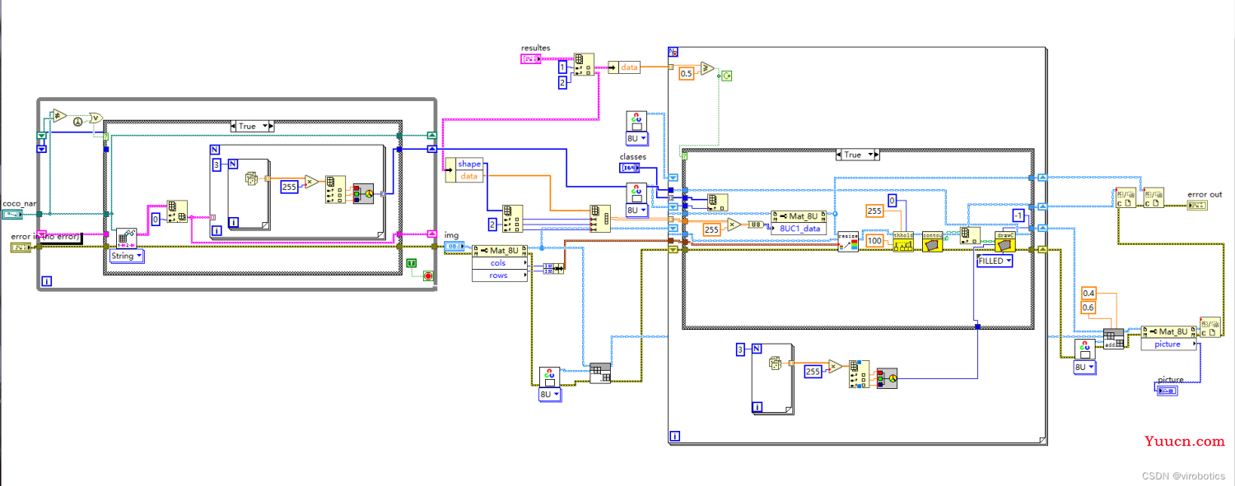
Task: Click the drawContours node above FILLED
Action: coord(1004,241)
